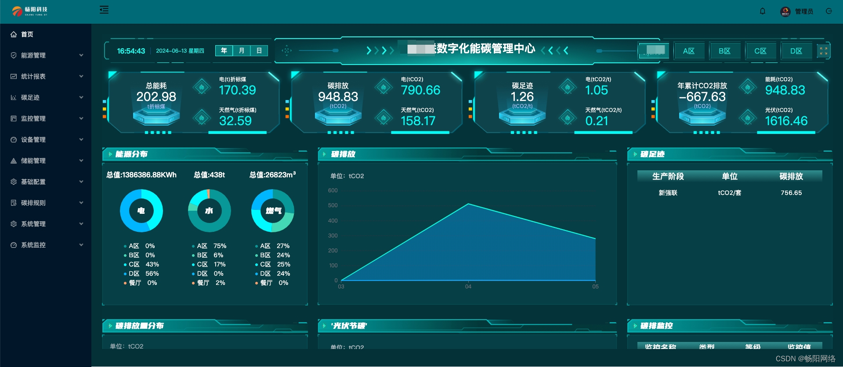Click the '光伏节碳' panel header
Viewport: 843px width, 367px height.
(x=467, y=326)
